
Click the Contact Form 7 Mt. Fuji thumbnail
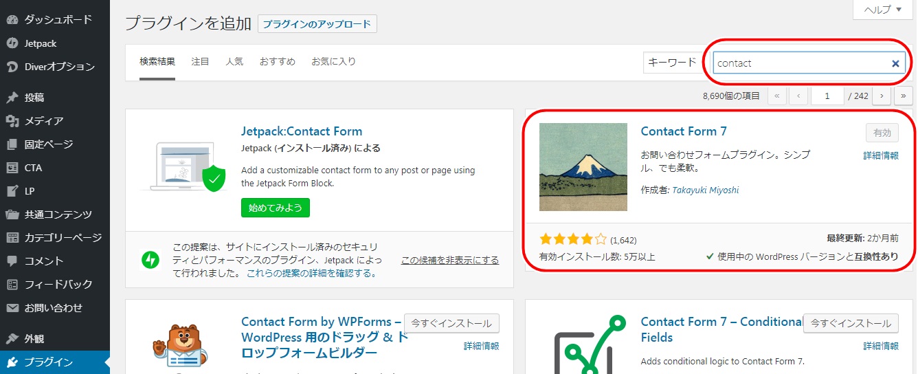583,167
